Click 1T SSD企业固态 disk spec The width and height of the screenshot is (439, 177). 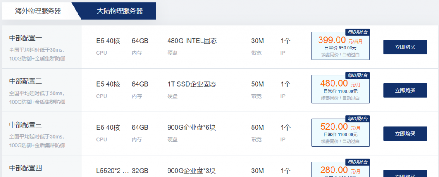click(192, 84)
